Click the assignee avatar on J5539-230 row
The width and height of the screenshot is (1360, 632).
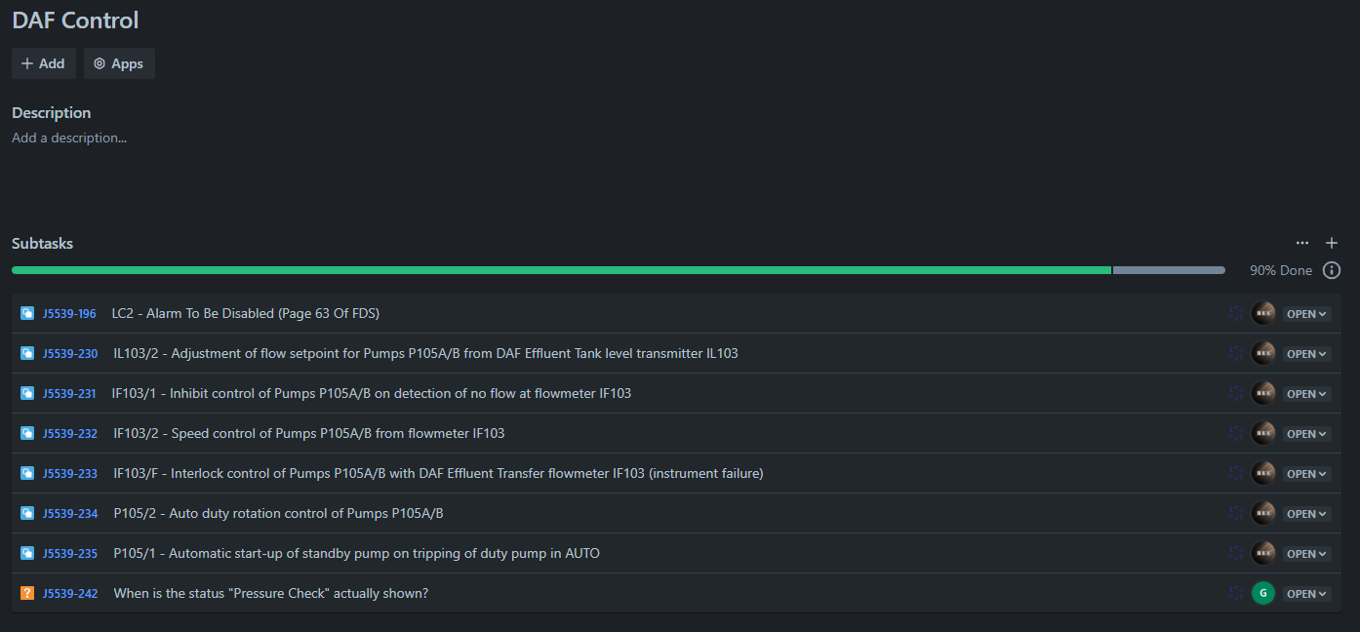pos(1263,354)
